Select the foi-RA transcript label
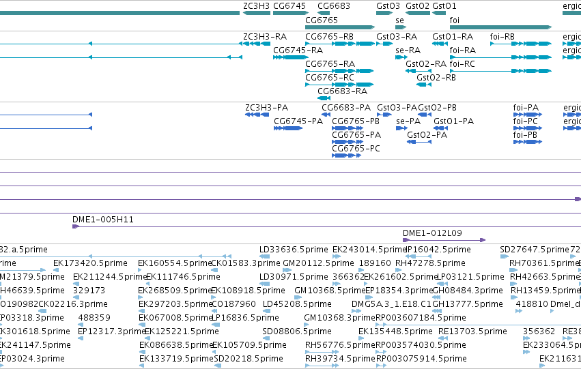The image size is (581, 369). coord(463,50)
